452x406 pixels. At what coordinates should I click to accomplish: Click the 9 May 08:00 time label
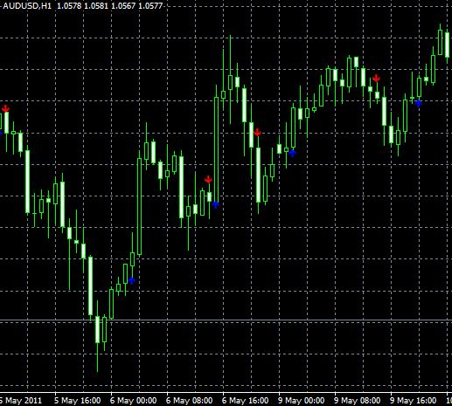coord(357,401)
